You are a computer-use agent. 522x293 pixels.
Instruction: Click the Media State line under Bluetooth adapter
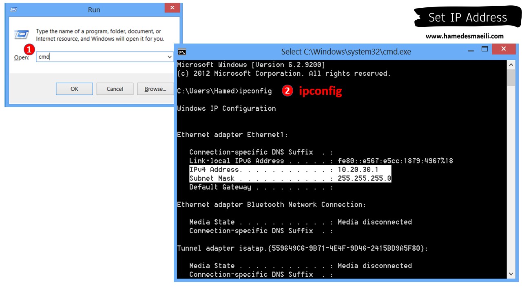pyautogui.click(x=301, y=222)
